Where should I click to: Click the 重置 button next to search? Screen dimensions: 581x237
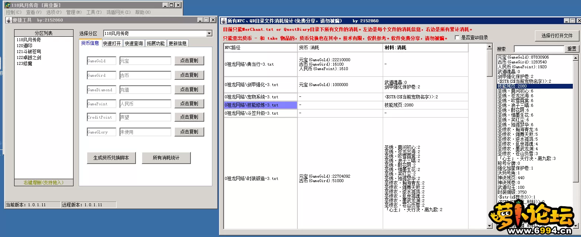pos(572,49)
